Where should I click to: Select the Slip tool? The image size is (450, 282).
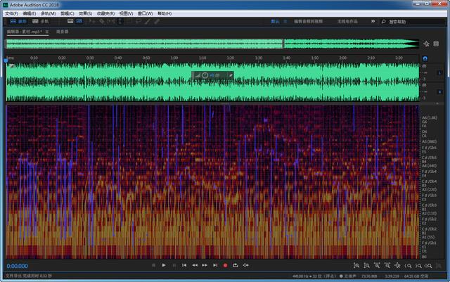(111, 22)
